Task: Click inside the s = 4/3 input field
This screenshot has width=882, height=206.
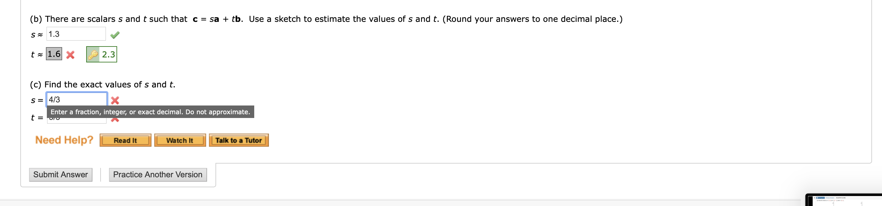Action: pos(75,99)
